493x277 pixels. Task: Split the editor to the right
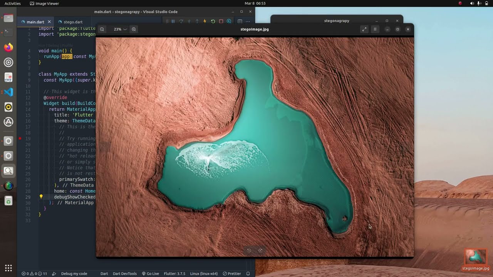(240, 22)
